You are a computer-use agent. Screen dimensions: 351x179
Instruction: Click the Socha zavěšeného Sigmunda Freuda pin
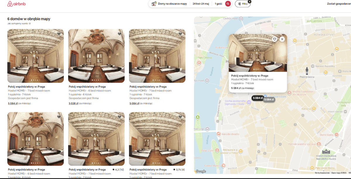click(249, 102)
